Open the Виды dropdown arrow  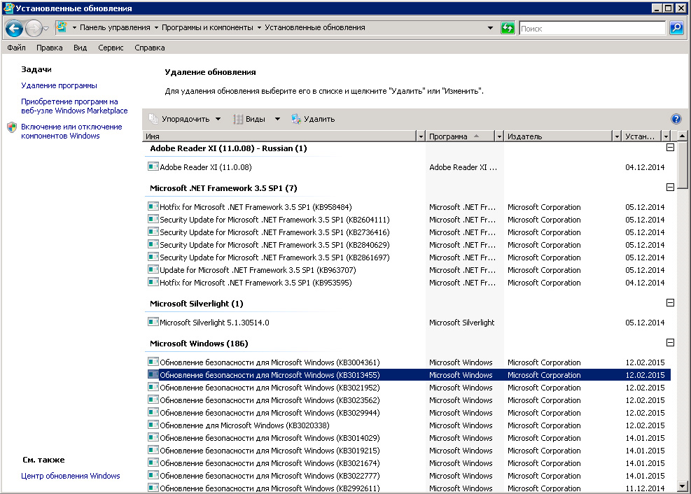pos(277,119)
